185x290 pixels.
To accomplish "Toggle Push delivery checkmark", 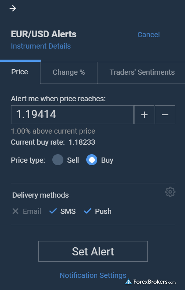I will [x=98, y=211].
